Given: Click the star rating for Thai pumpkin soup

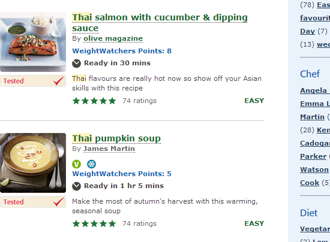Looking at the screenshot, I should point(94,223).
